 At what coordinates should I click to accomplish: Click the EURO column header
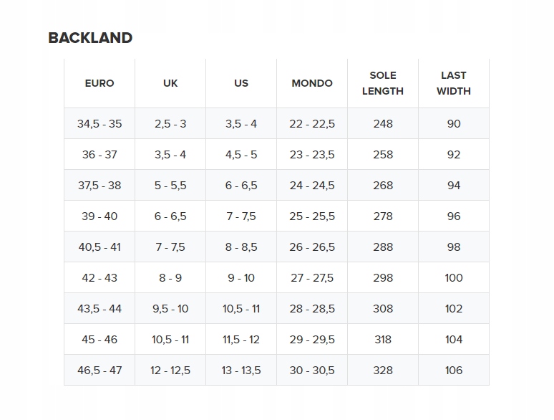point(99,83)
